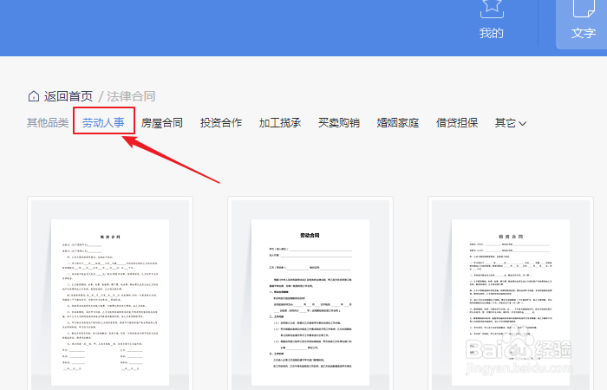Switch to 借贷担保 category
Viewport: 607px width, 390px height.
pos(457,123)
